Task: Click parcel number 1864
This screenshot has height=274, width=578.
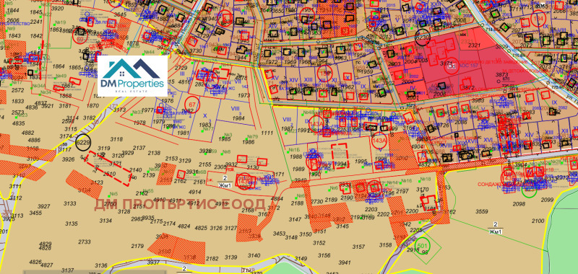Action: point(59,66)
